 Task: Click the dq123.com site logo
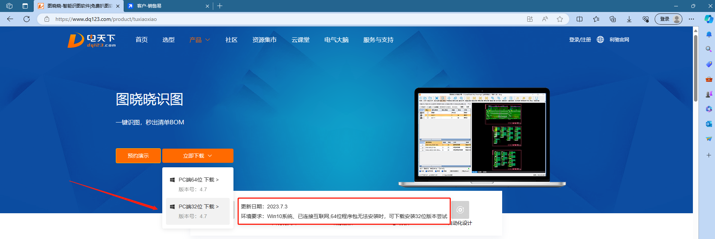(92, 40)
